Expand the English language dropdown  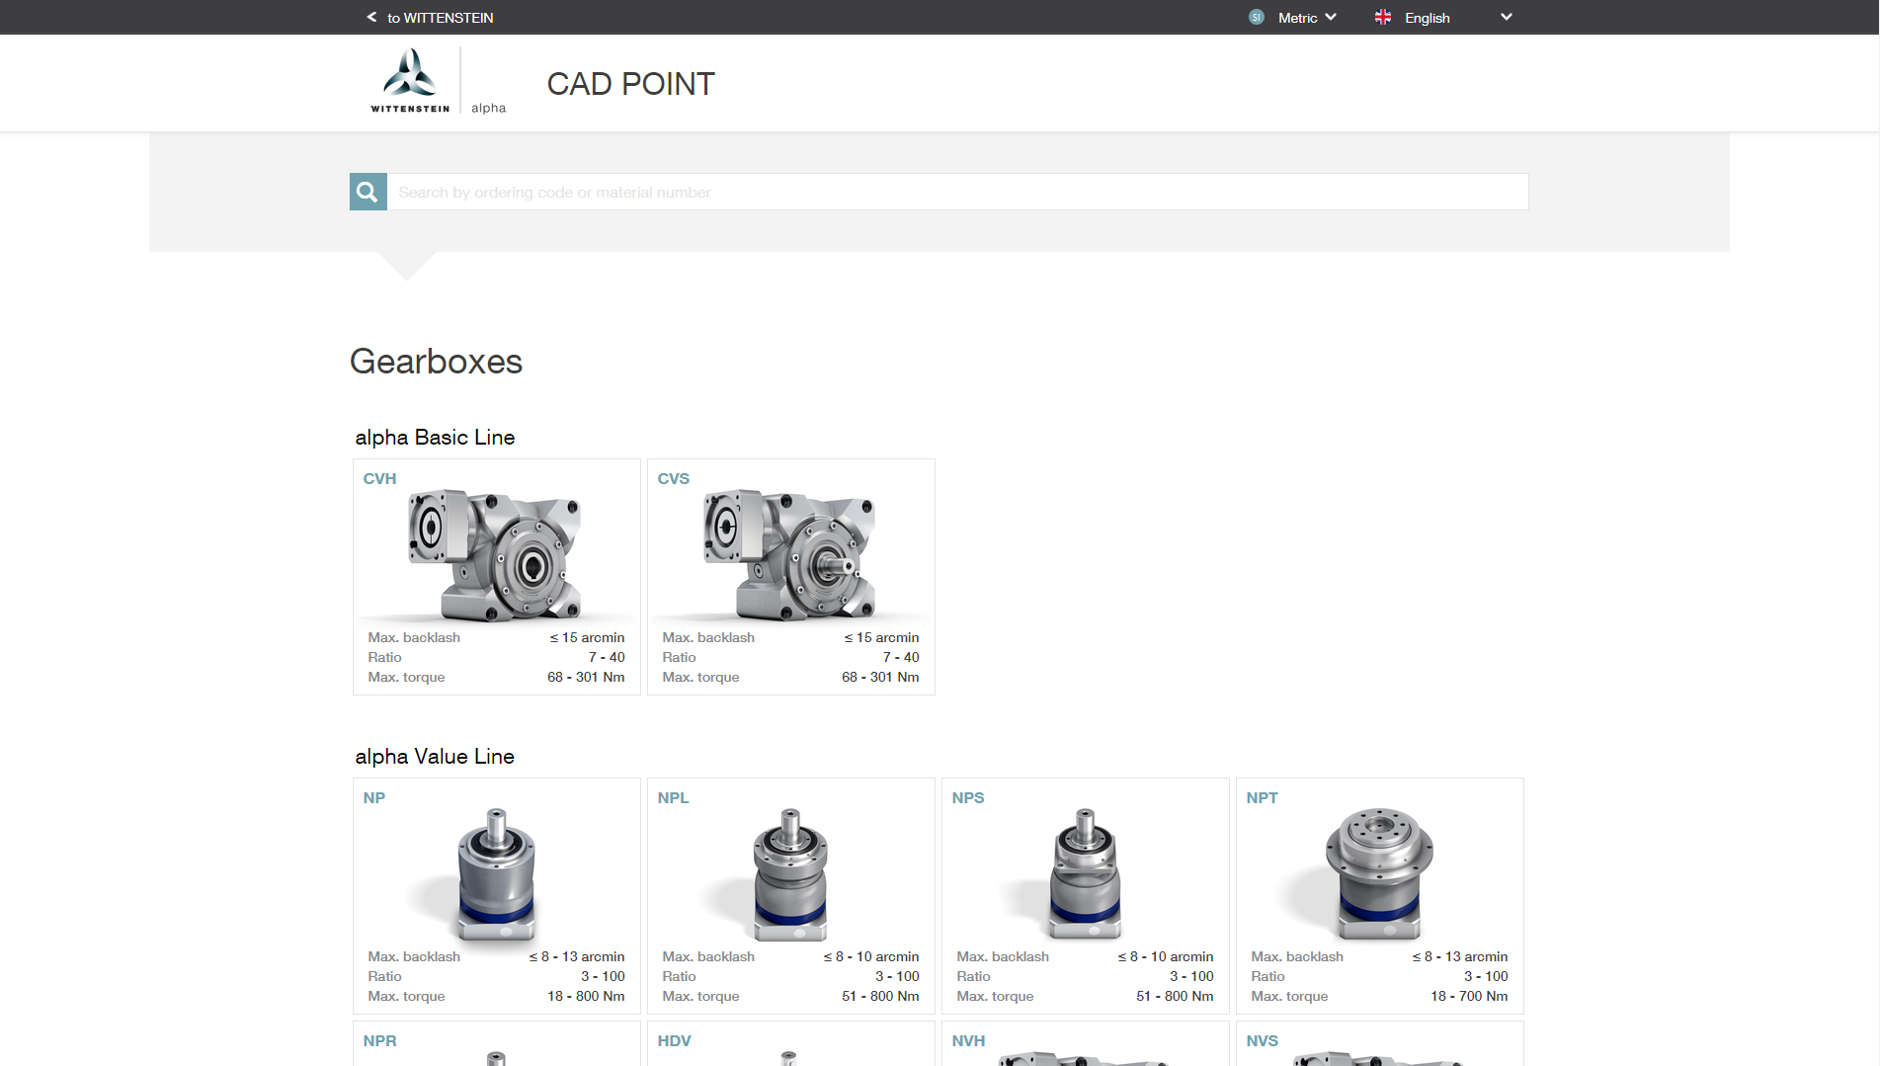click(x=1427, y=17)
